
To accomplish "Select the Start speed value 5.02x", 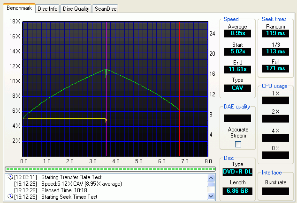I will pos(237,51).
